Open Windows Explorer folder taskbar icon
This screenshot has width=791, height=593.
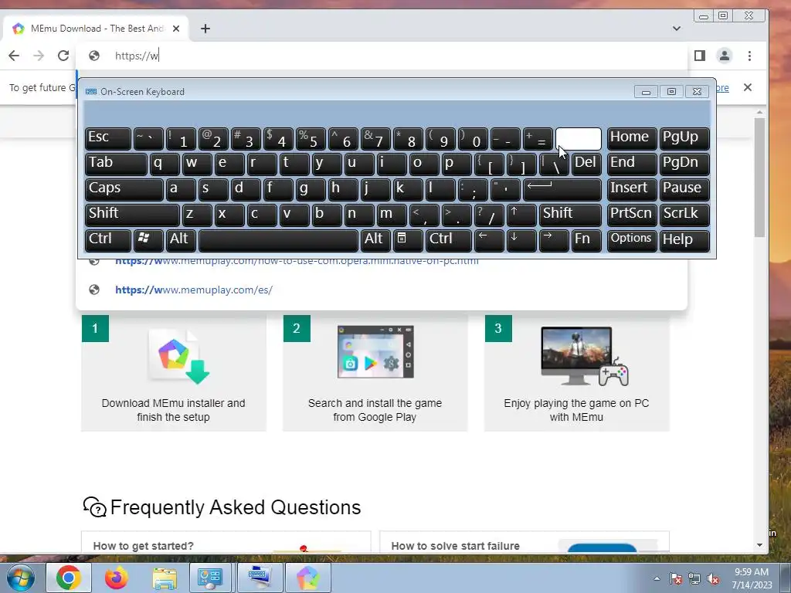165,578
